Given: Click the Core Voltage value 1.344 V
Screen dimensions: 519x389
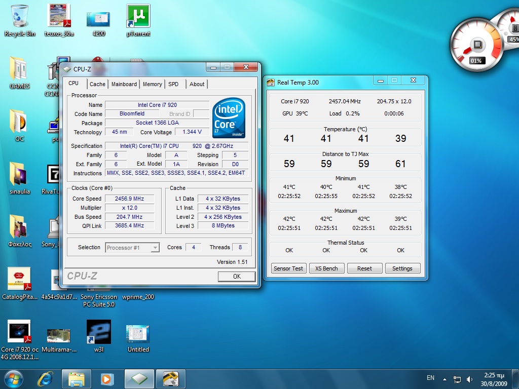Looking at the screenshot, I should click(x=192, y=132).
